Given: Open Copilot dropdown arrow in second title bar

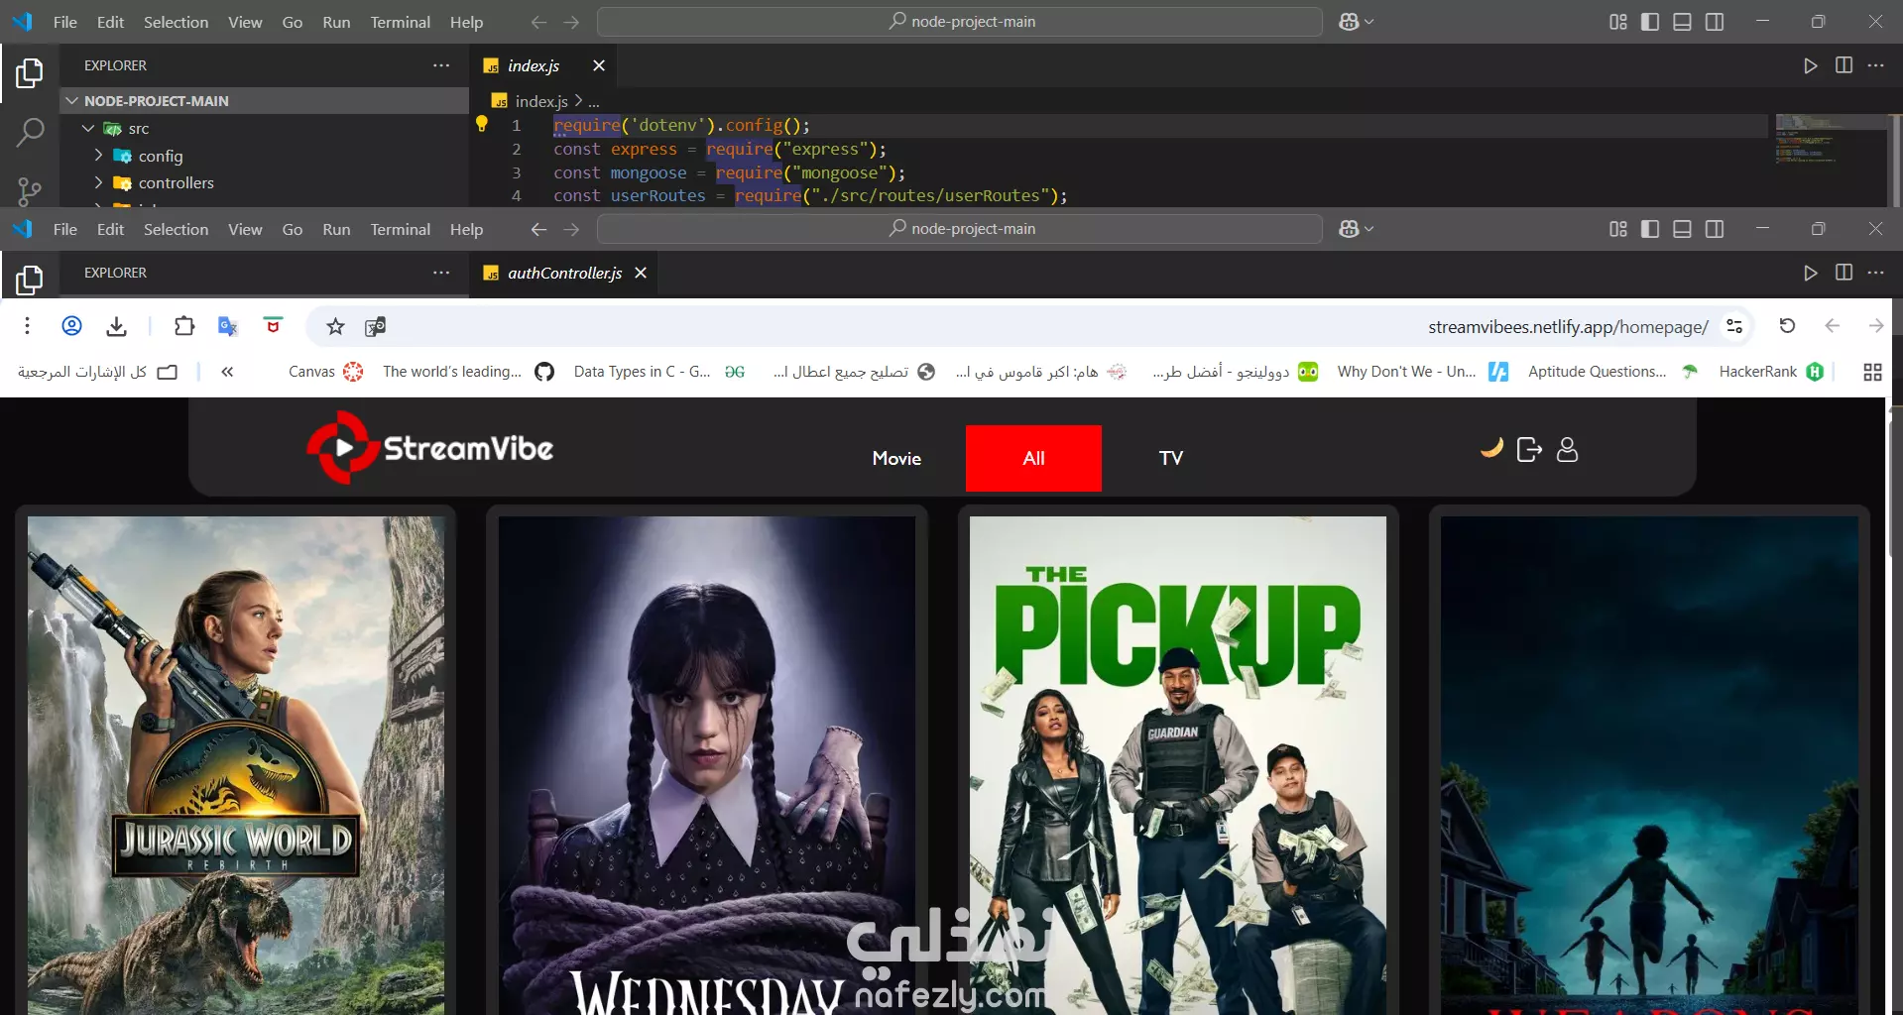Looking at the screenshot, I should [x=1369, y=229].
